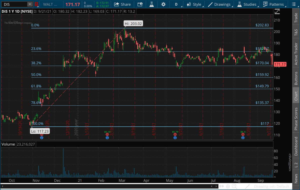Click the $149.79 Fibonacci price label
Viewport: 300px width, 190px height.
click(262, 86)
